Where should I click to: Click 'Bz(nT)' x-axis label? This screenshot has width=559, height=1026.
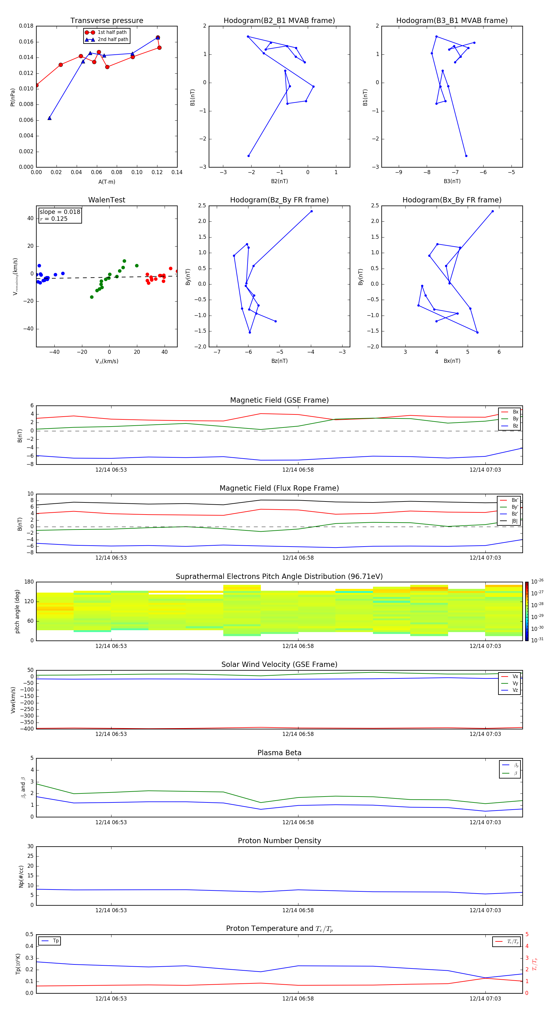tap(279, 361)
